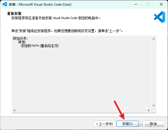This screenshot has width=168, height=130.
Task: Close the installer window
Action: 161,4
